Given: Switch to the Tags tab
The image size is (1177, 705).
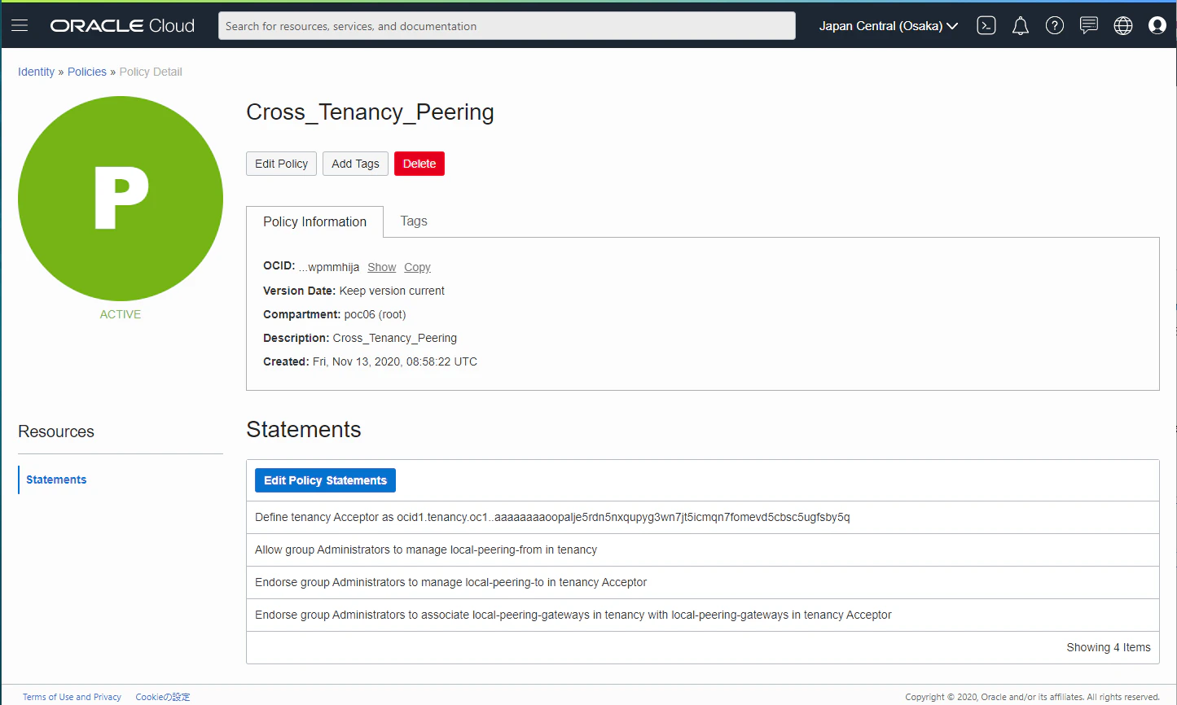Looking at the screenshot, I should tap(414, 221).
